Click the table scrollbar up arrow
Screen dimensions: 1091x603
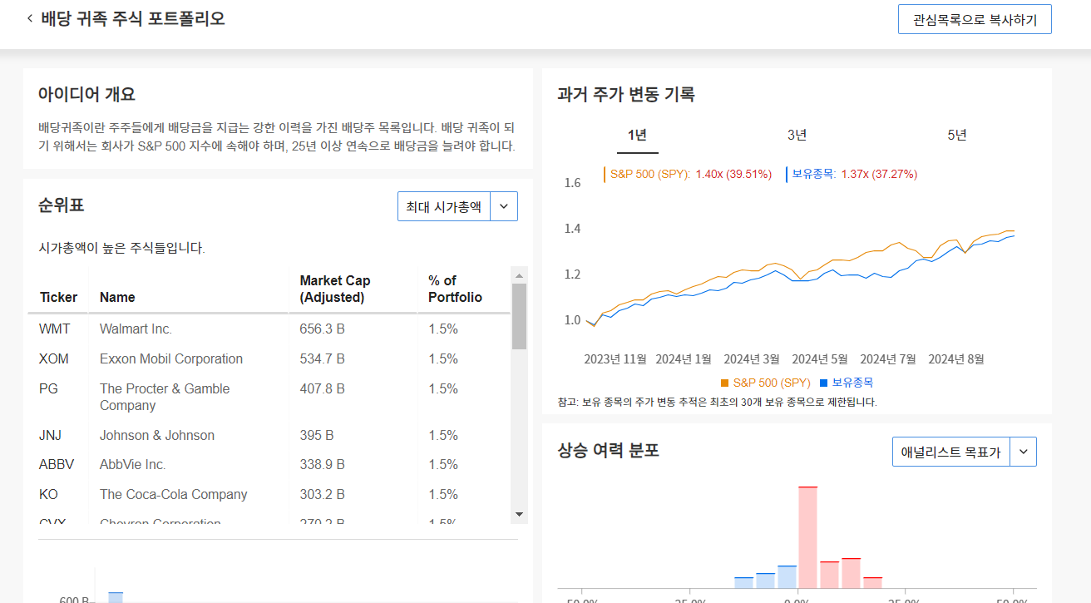point(519,275)
